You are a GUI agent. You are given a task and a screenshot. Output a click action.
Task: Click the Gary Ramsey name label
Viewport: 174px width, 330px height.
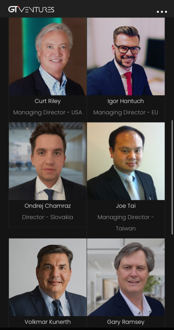point(126,322)
